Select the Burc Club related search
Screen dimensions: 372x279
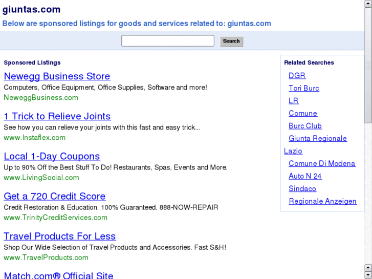coord(305,126)
